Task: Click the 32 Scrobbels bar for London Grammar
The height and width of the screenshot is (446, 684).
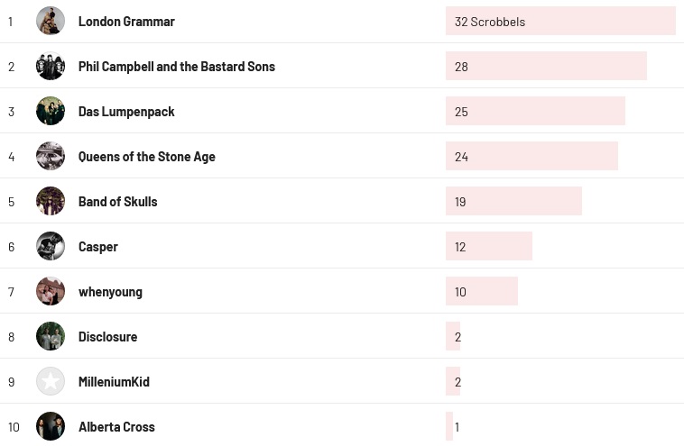Action: click(x=559, y=21)
